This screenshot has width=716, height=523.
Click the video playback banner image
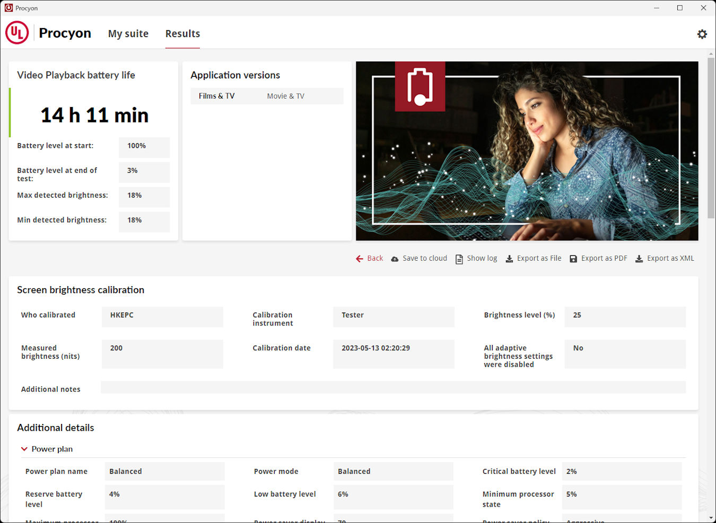point(527,151)
